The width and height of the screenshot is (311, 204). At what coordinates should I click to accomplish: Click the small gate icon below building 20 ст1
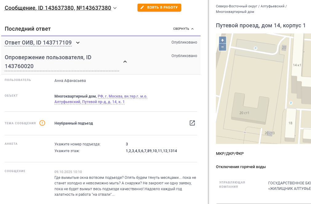coord(245,132)
